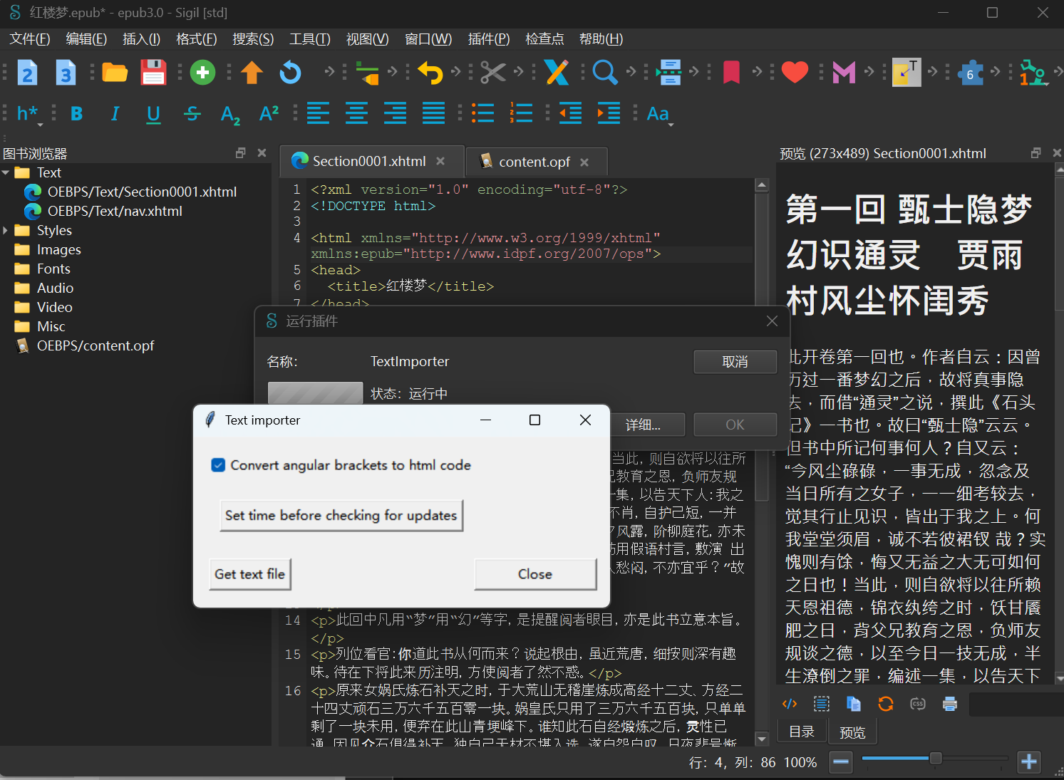Viewport: 1064px width, 780px height.
Task: Create a new EPUB3 book icon
Action: (x=66, y=73)
